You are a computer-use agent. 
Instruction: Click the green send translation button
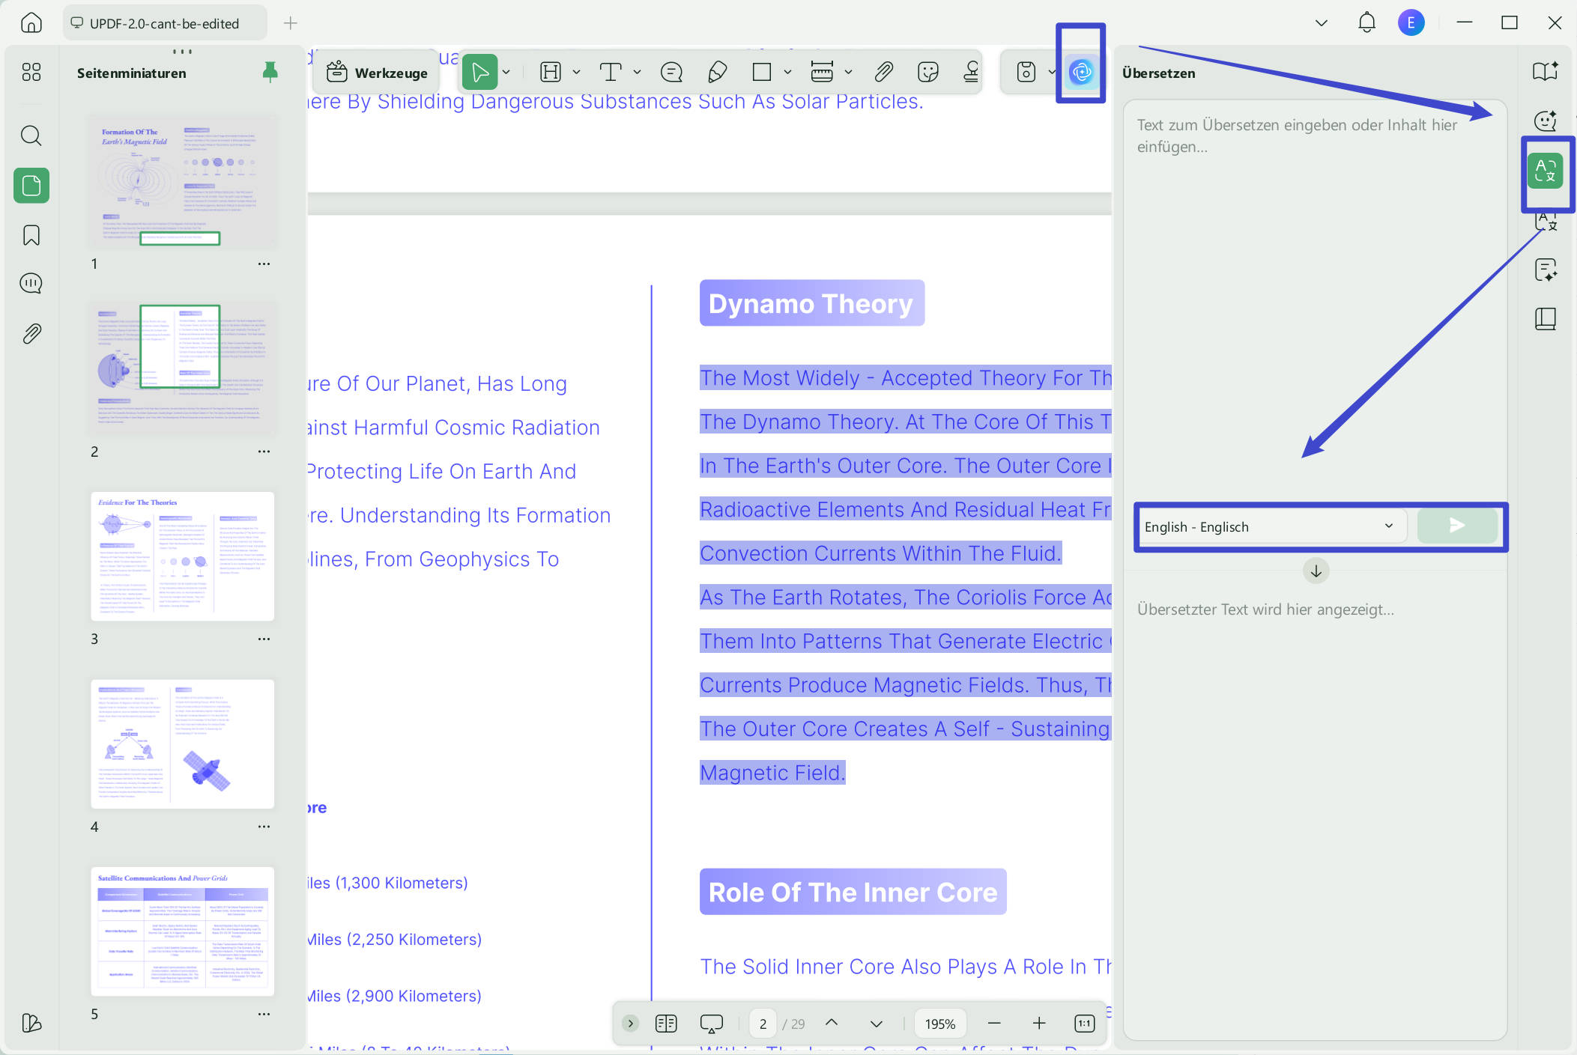click(x=1457, y=526)
